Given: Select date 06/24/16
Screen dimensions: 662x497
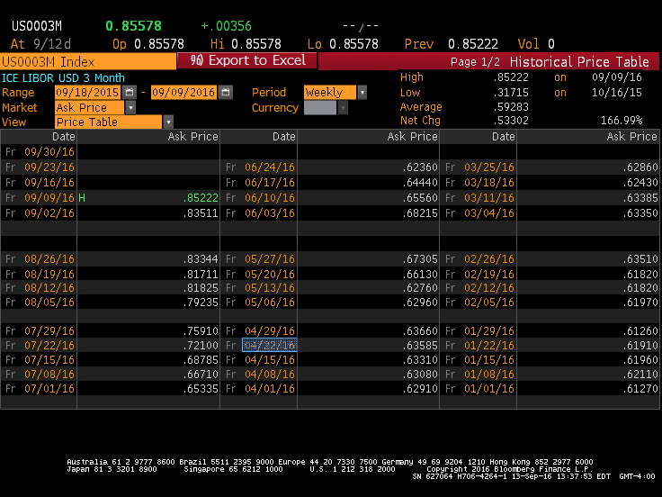Looking at the screenshot, I should [x=269, y=167].
